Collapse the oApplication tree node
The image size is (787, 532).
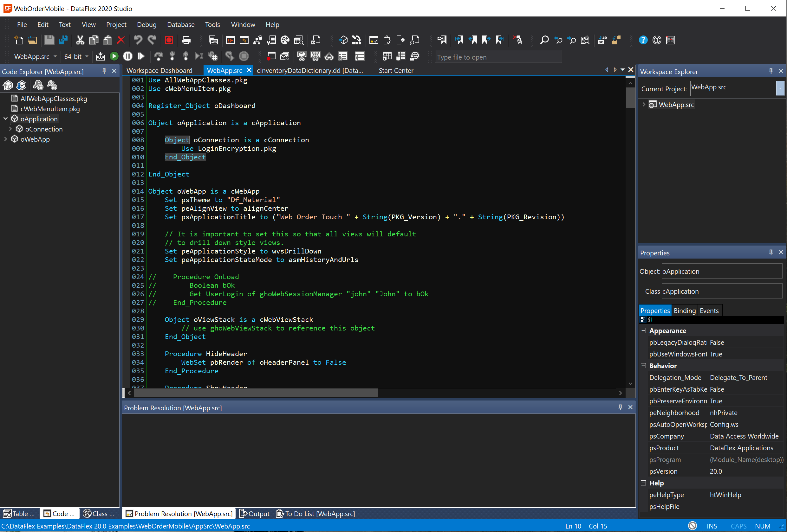[5, 119]
